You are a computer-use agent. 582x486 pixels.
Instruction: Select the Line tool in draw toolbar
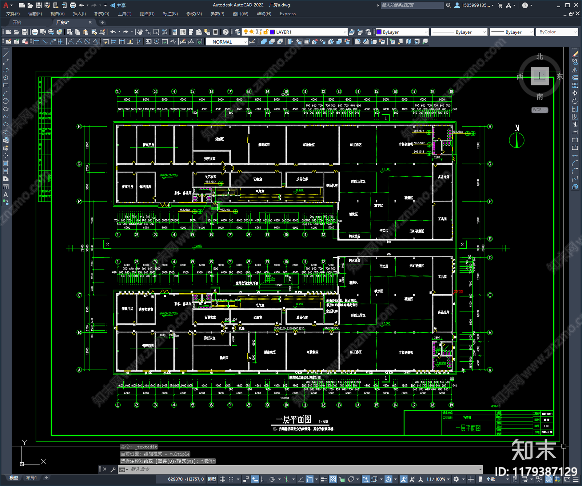pos(5,54)
